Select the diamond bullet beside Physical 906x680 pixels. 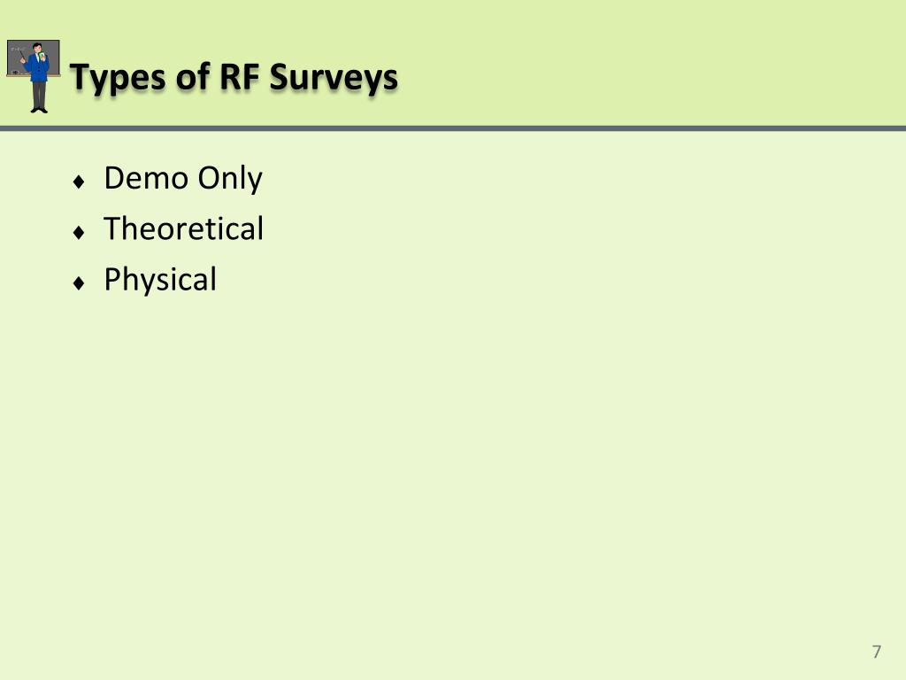click(x=79, y=282)
